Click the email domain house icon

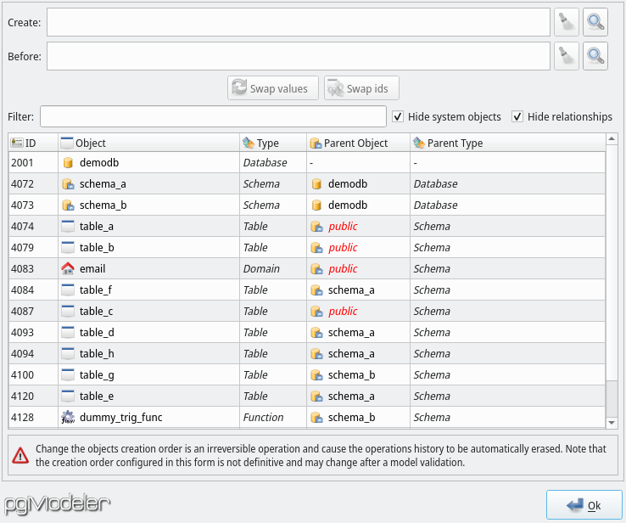tap(68, 268)
